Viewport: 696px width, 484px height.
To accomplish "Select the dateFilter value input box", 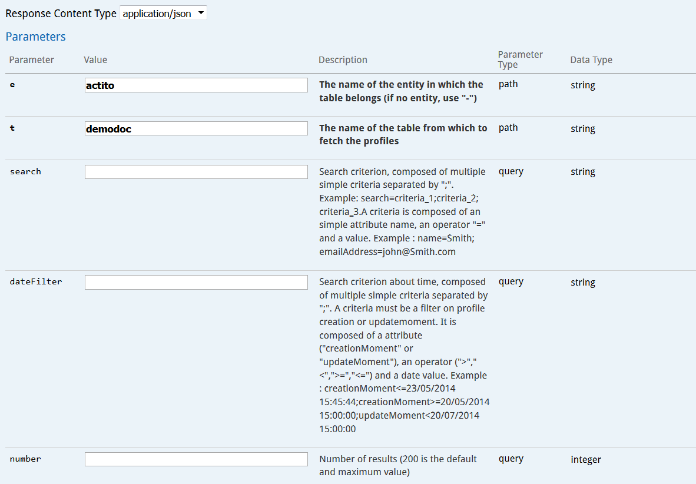I will point(196,283).
